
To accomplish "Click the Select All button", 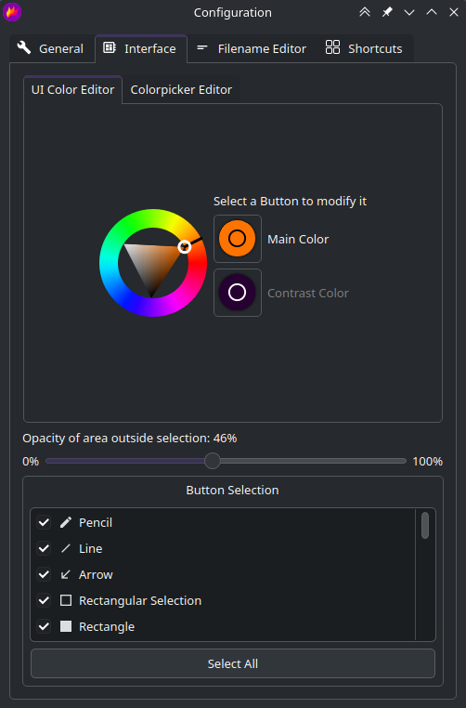I will (x=233, y=663).
